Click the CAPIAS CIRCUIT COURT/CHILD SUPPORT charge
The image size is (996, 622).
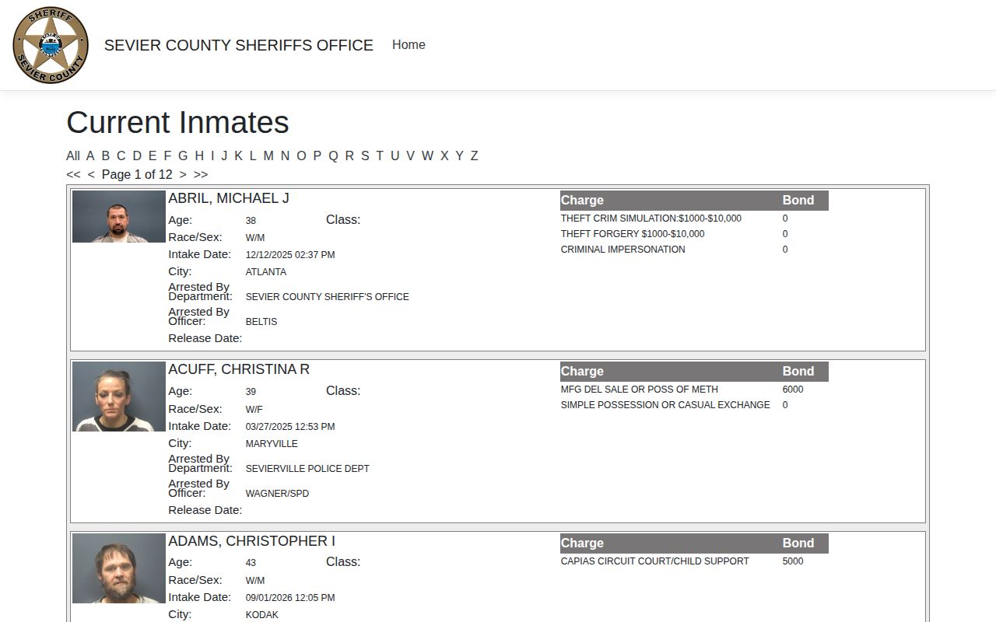click(655, 561)
